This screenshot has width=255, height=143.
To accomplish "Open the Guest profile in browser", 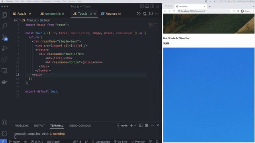I will 245,11.
